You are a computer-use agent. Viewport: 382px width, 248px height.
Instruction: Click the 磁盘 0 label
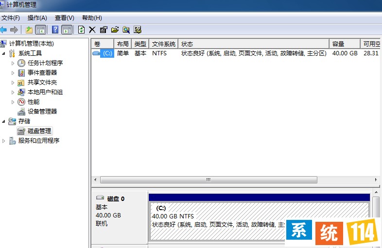coord(116,199)
